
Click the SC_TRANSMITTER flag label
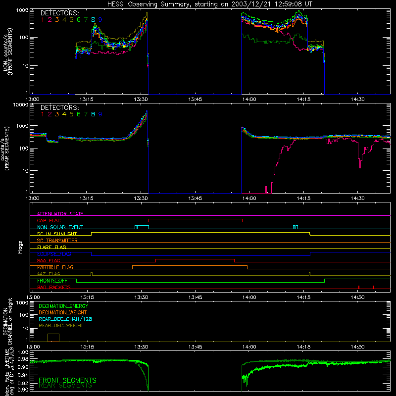pos(57,241)
